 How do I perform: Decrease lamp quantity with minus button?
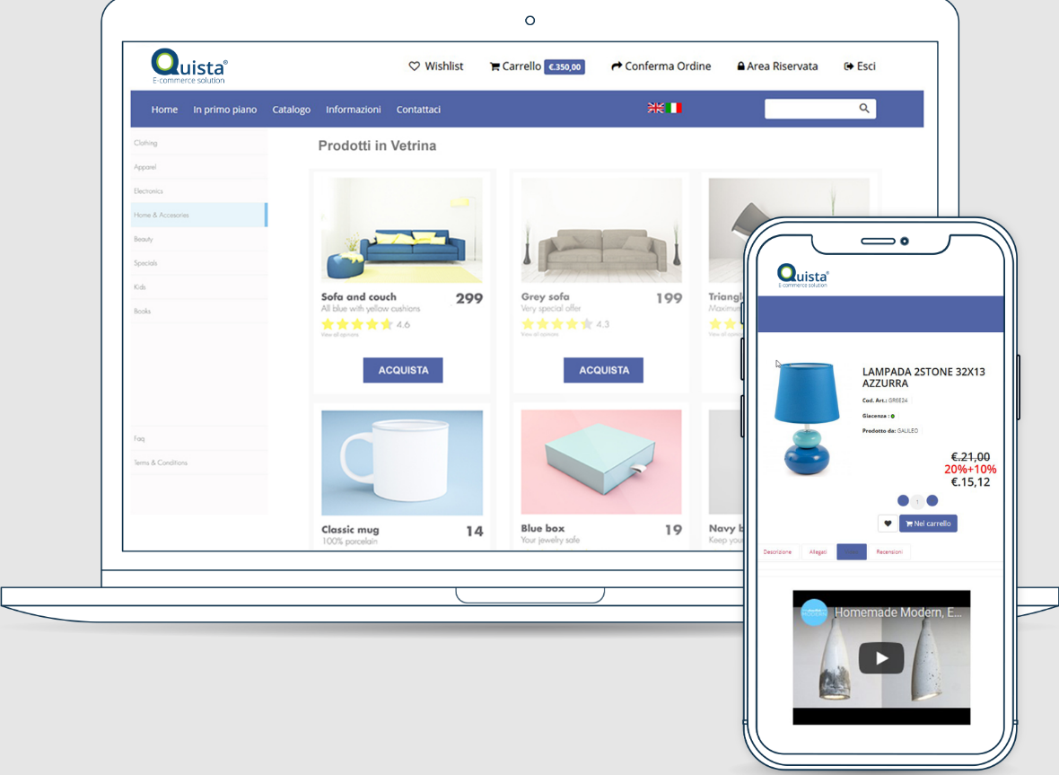click(903, 501)
